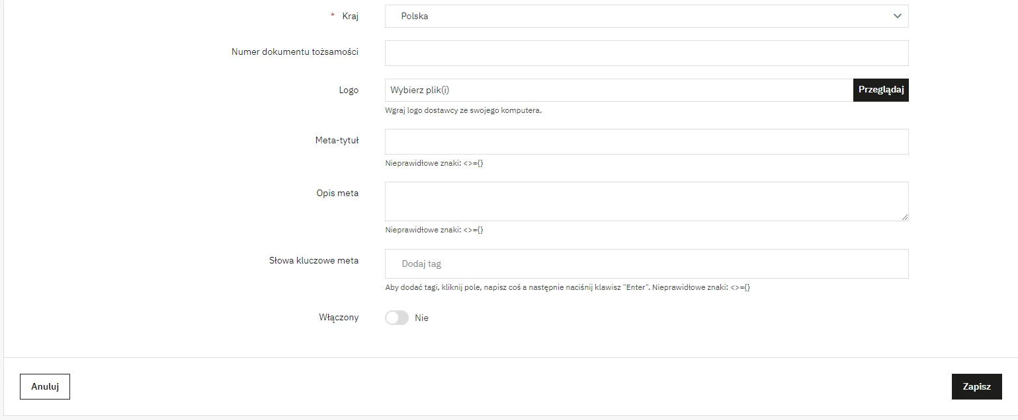The image size is (1018, 420).
Task: Click the Kraj field label
Action: [350, 17]
